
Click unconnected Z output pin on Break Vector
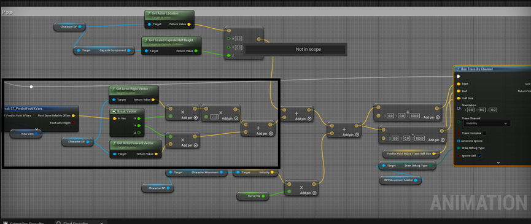point(139,133)
